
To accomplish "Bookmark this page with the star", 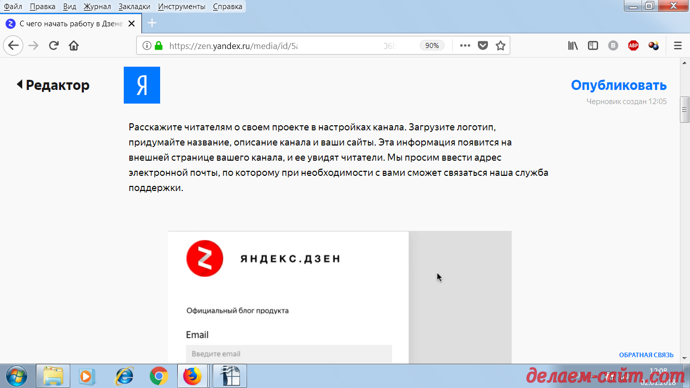I will [501, 45].
